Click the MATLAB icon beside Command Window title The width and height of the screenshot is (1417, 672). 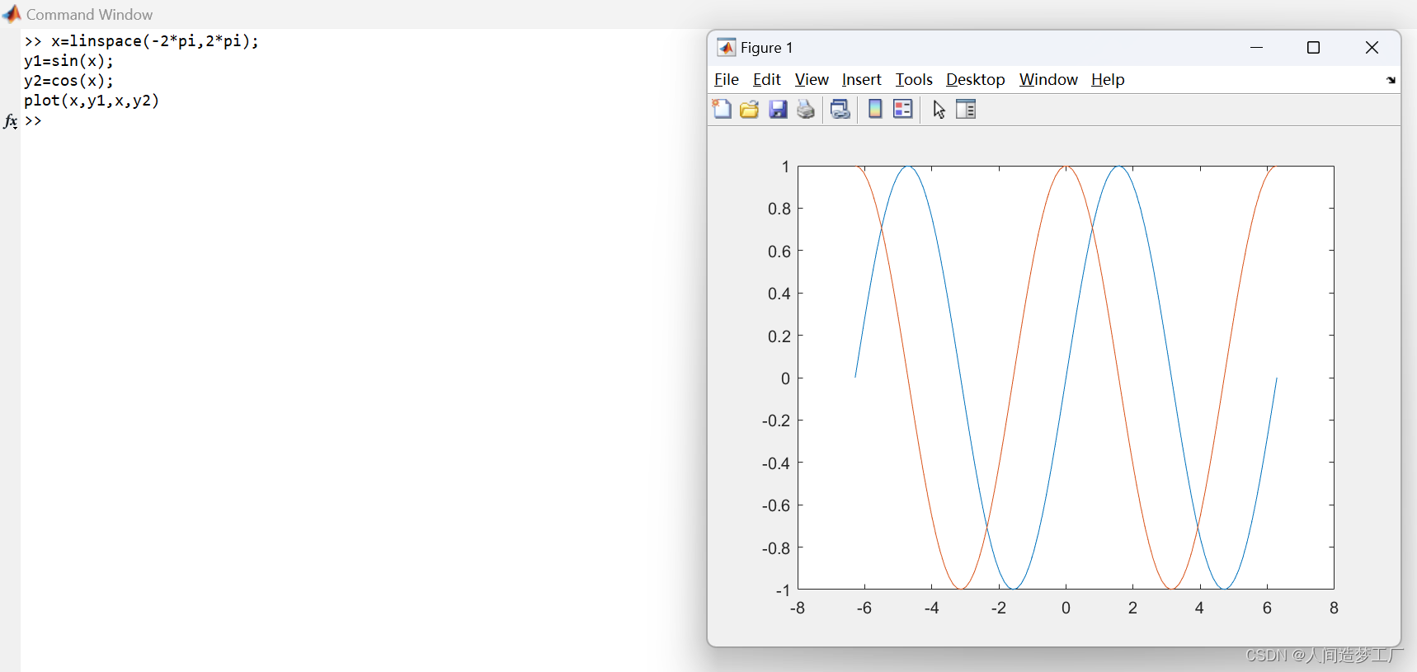[x=12, y=14]
